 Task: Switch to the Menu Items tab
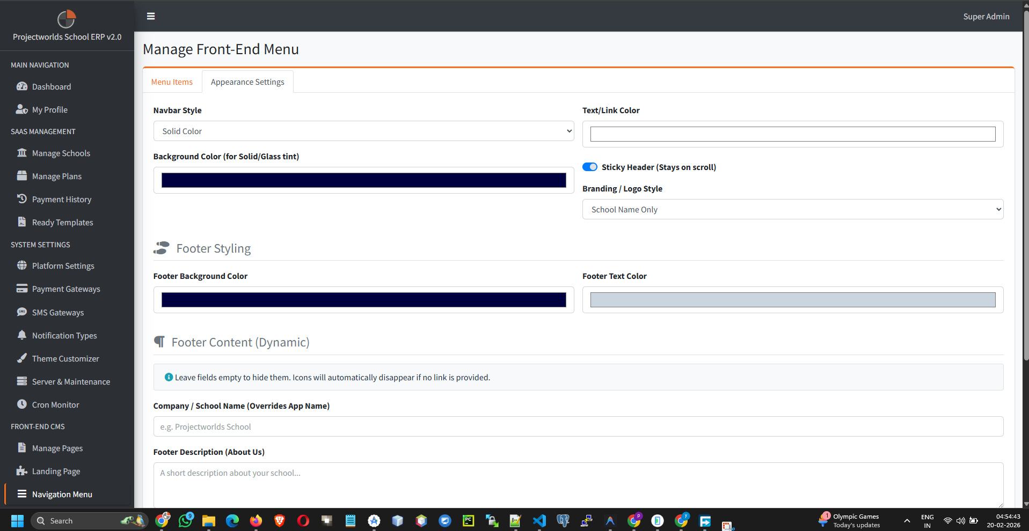click(x=172, y=82)
